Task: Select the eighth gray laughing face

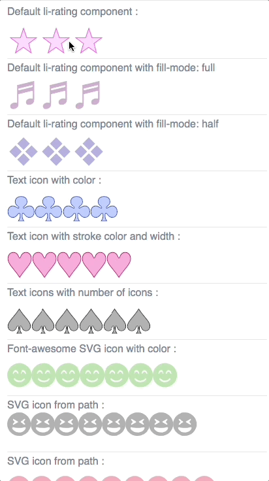Action: pos(185,424)
